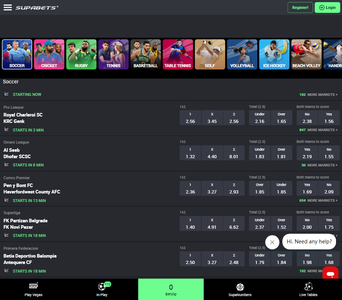The image size is (342, 300).
Task: Select the Ice Hockey sport tile
Action: (x=274, y=55)
